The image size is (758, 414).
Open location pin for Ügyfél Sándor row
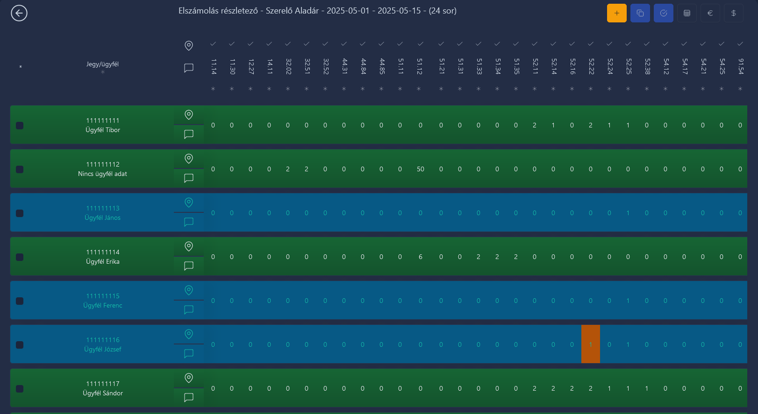tap(189, 378)
